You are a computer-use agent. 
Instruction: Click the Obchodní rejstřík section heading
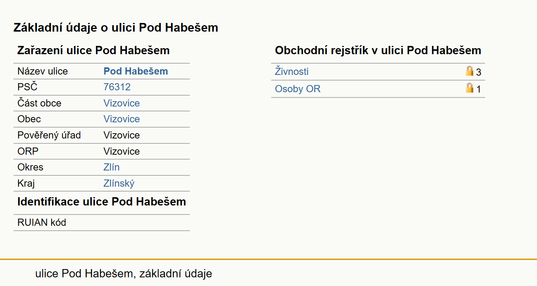click(x=378, y=50)
